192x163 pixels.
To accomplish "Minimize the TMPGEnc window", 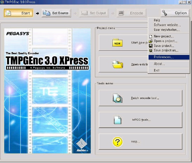I will click(x=180, y=2).
